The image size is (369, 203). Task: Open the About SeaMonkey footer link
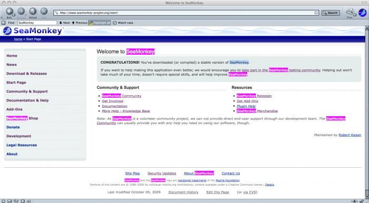(199, 173)
